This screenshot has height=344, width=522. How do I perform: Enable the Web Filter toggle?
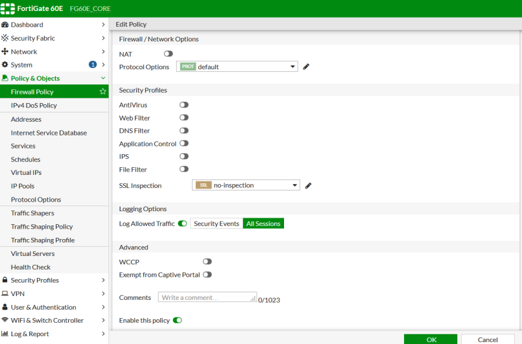[184, 117]
